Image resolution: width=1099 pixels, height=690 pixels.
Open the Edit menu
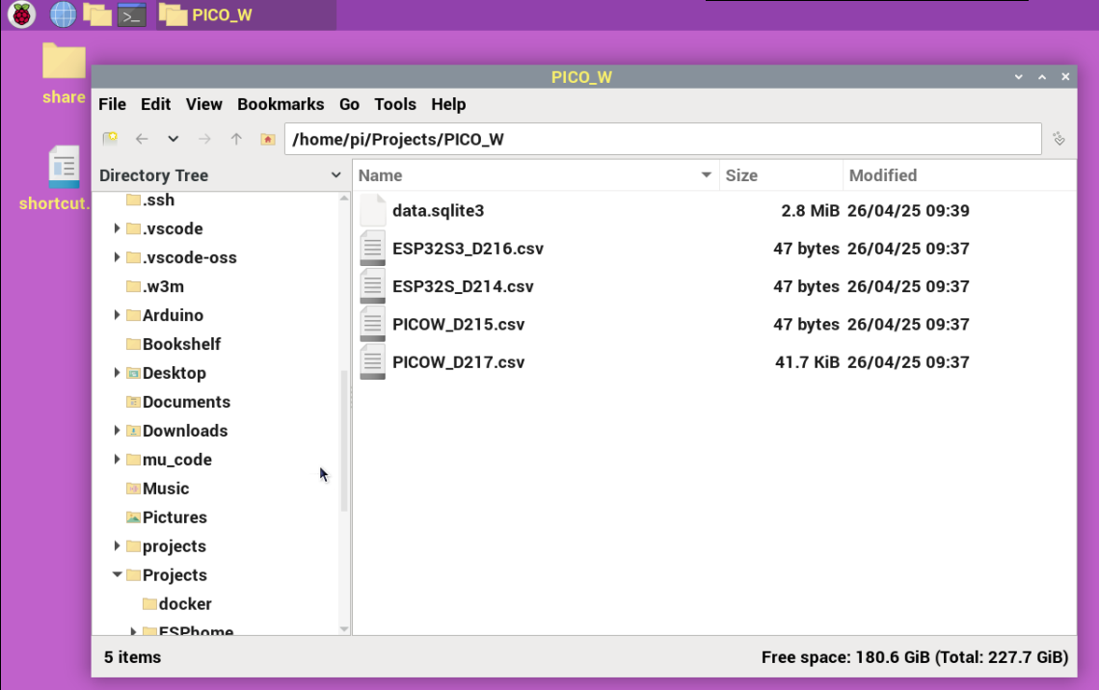click(x=155, y=104)
